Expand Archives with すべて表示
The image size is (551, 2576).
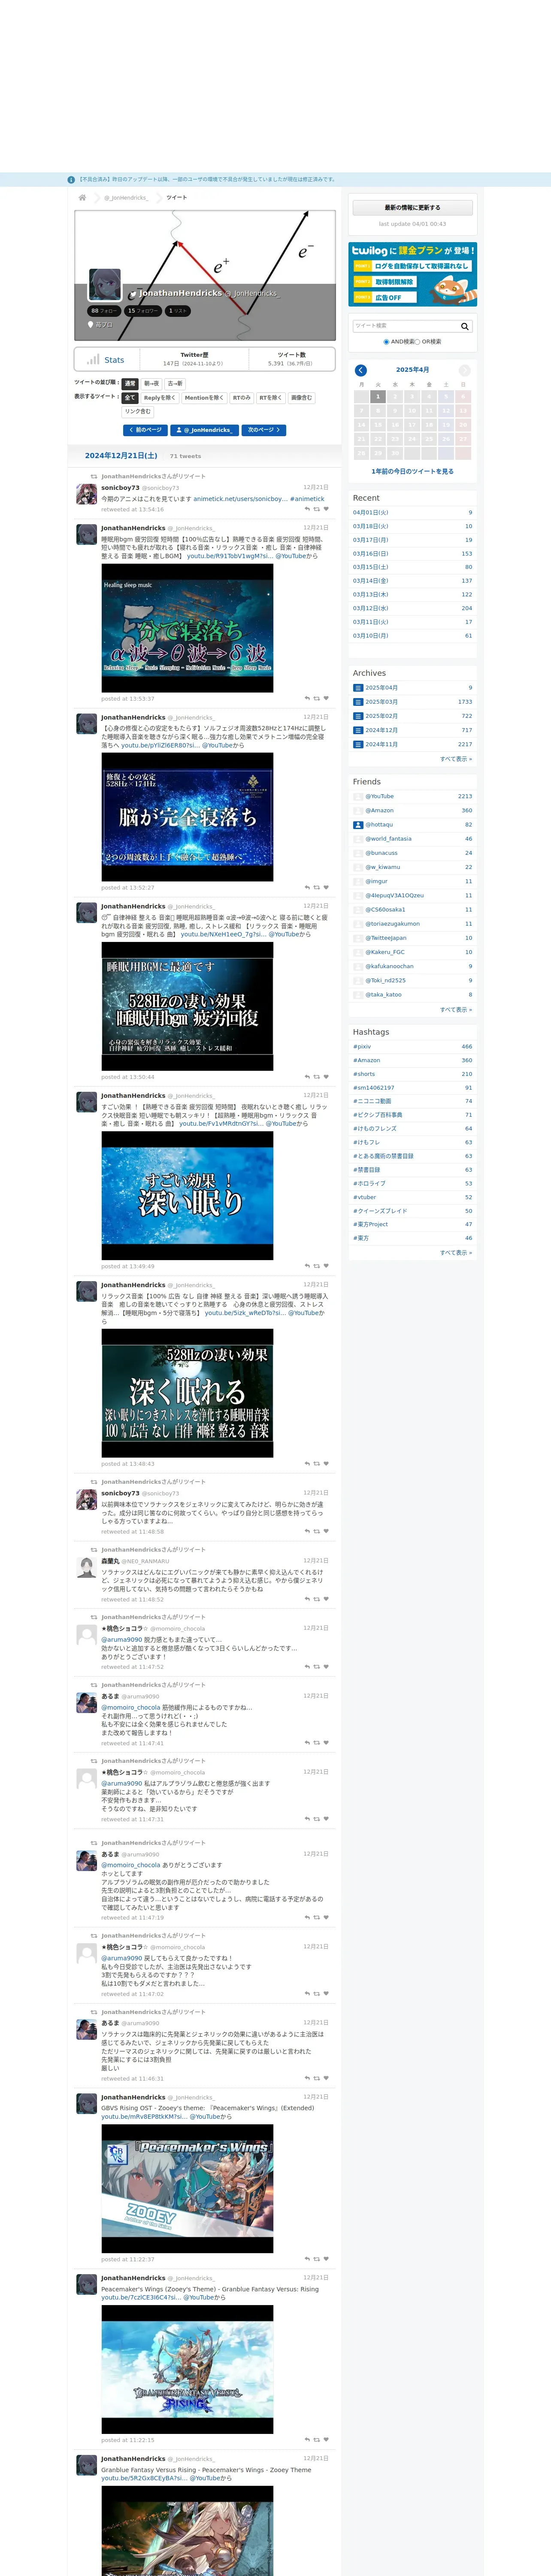point(456,759)
